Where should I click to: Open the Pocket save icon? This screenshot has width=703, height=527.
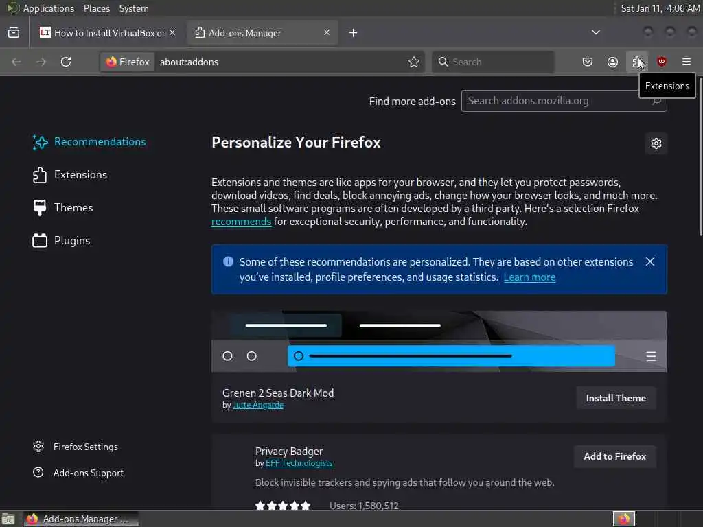pos(588,62)
